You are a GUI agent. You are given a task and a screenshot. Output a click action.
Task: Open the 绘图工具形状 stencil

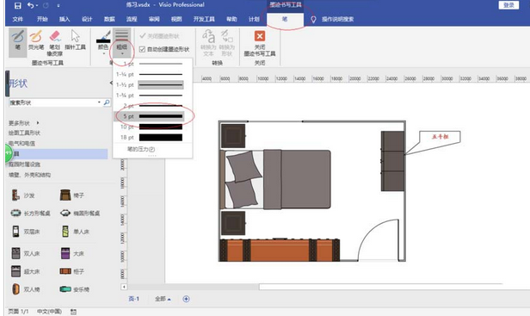(x=24, y=133)
